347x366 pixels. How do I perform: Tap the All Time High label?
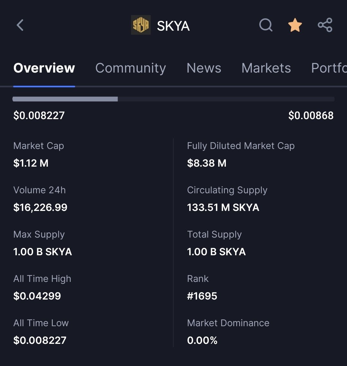coord(42,279)
